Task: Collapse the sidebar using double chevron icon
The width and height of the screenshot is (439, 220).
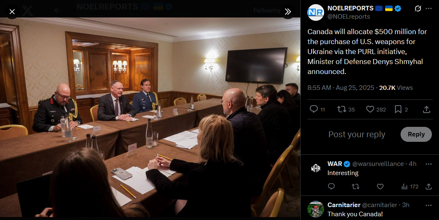Action: click(x=287, y=11)
